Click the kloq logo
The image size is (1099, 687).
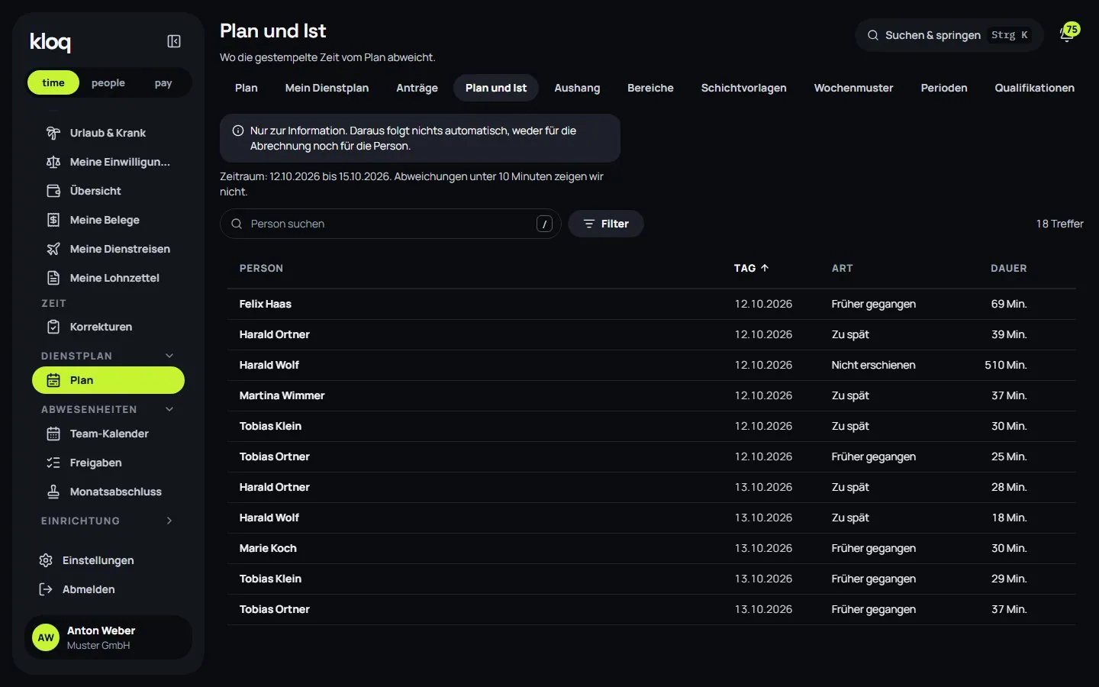50,42
